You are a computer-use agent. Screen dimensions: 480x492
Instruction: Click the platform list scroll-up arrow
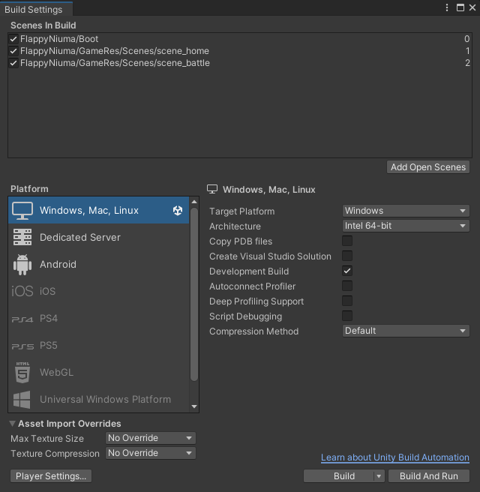[x=194, y=202]
